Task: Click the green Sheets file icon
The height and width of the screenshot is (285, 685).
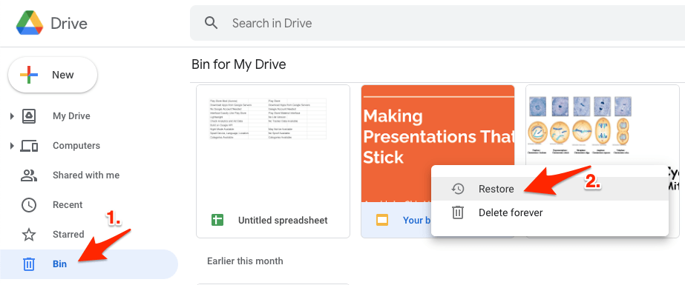Action: pyautogui.click(x=217, y=220)
